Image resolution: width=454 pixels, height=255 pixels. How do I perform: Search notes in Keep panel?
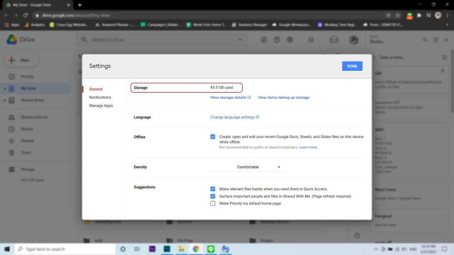point(424,39)
